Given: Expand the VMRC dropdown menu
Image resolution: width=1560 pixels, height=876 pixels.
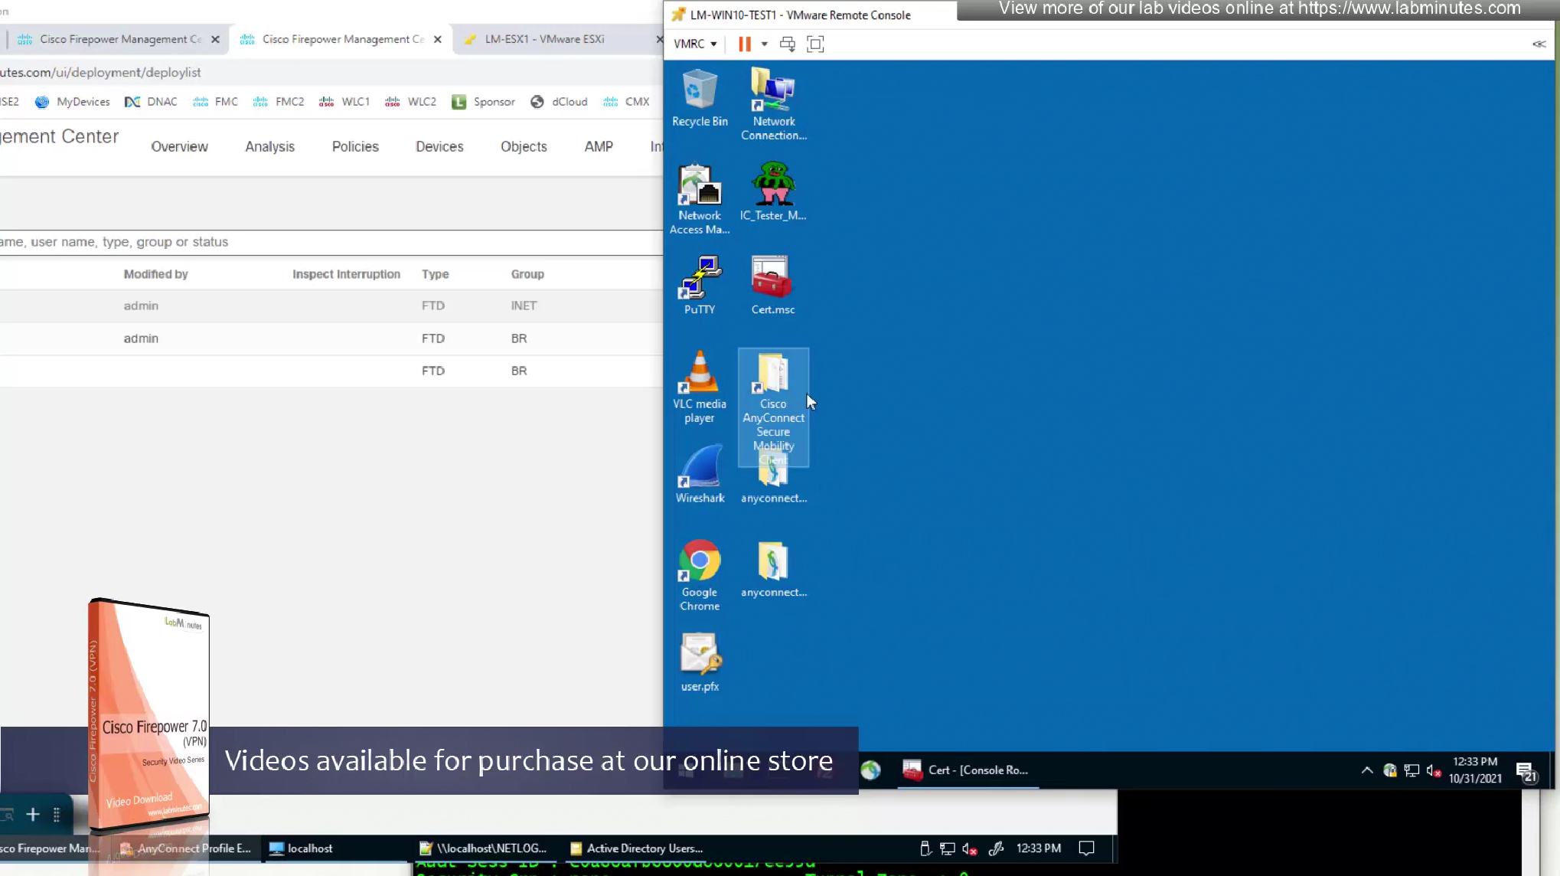Looking at the screenshot, I should pos(695,44).
